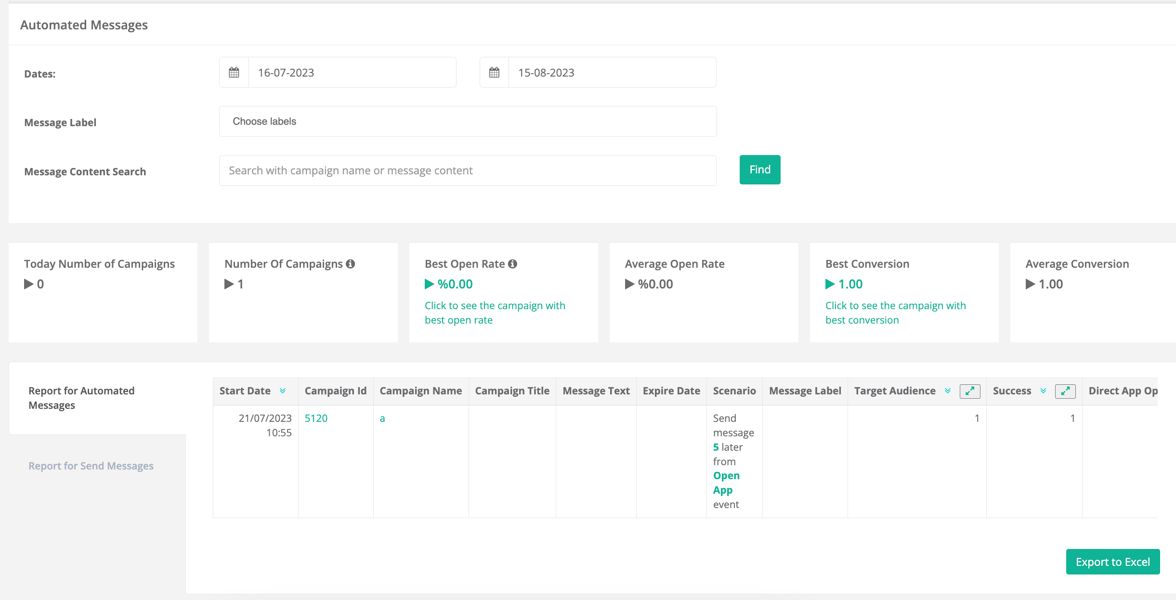1176x600 pixels.
Task: Click the end date calendar icon
Action: click(494, 73)
